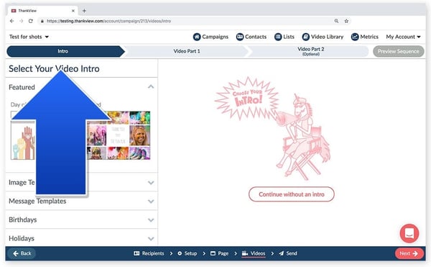
Task: Switch to Video Part 2 optional step
Action: click(310, 51)
